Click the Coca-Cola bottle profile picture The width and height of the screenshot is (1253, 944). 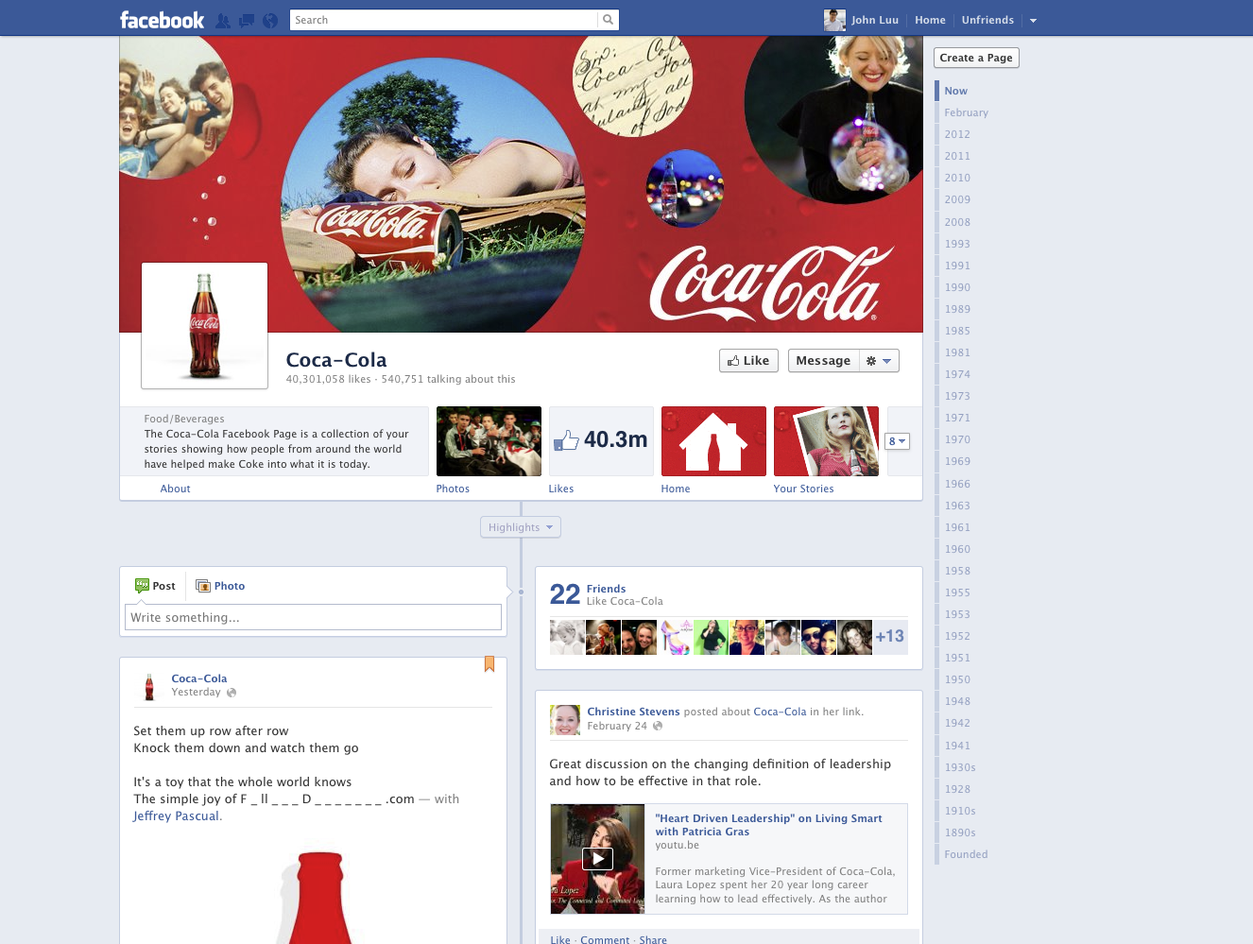point(204,326)
